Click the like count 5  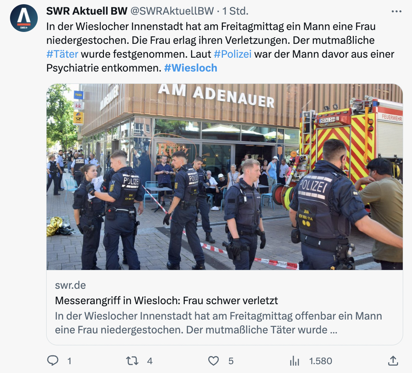coord(231,361)
